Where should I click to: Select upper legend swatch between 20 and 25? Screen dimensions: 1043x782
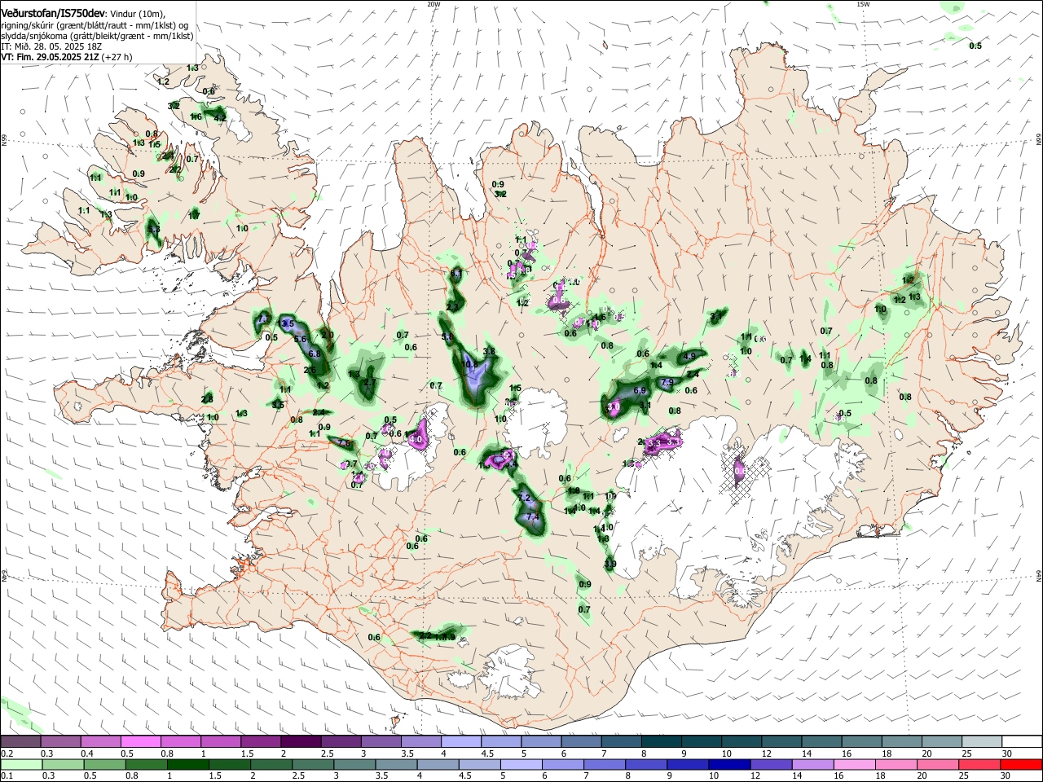[x=943, y=741]
